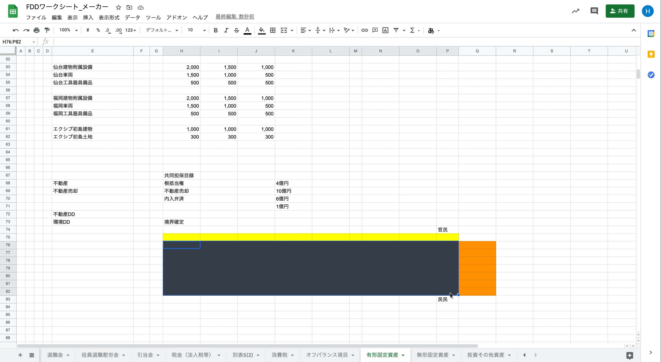Insert a chart using toolbar icon
The height and width of the screenshot is (362, 661).
click(385, 30)
